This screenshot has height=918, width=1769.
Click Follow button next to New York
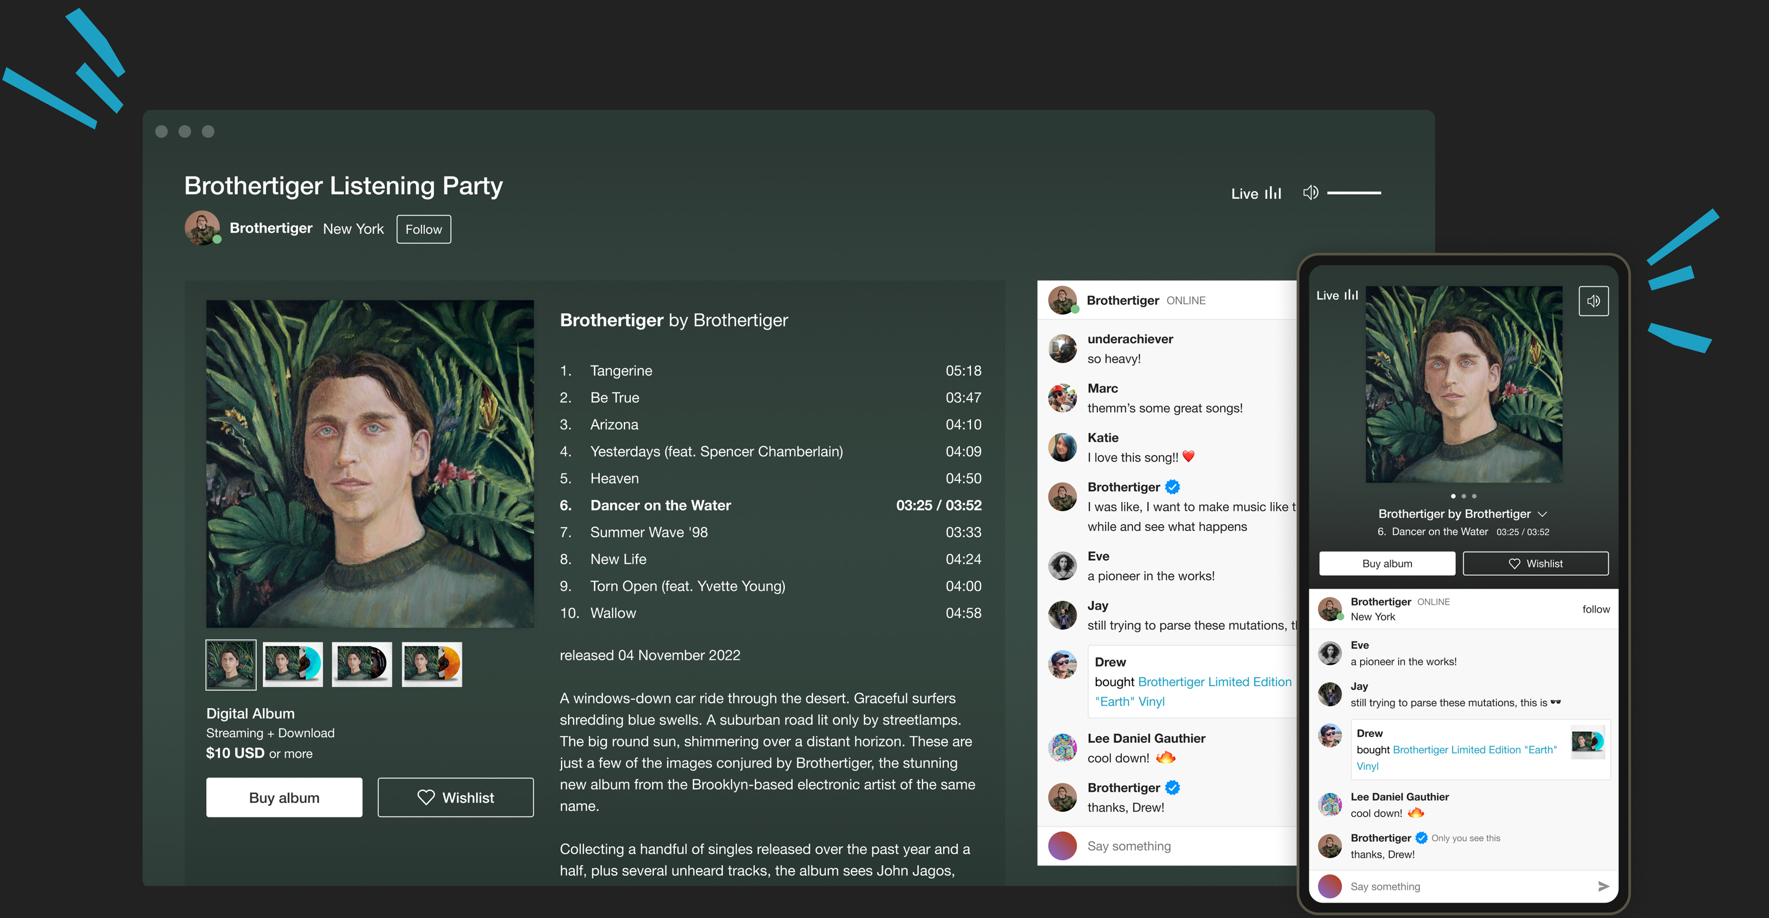point(424,229)
